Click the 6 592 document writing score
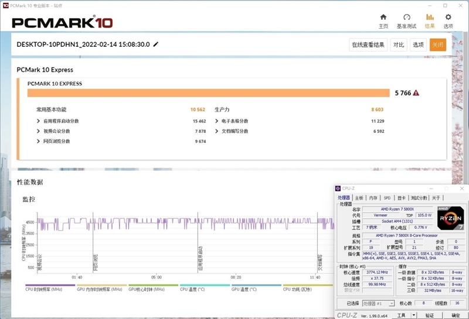The height and width of the screenshot is (319, 469). pos(379,131)
